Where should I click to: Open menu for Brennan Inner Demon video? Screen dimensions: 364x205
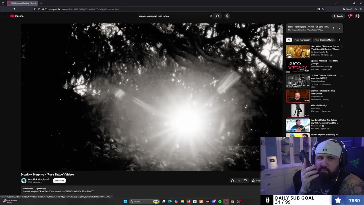[342, 91]
